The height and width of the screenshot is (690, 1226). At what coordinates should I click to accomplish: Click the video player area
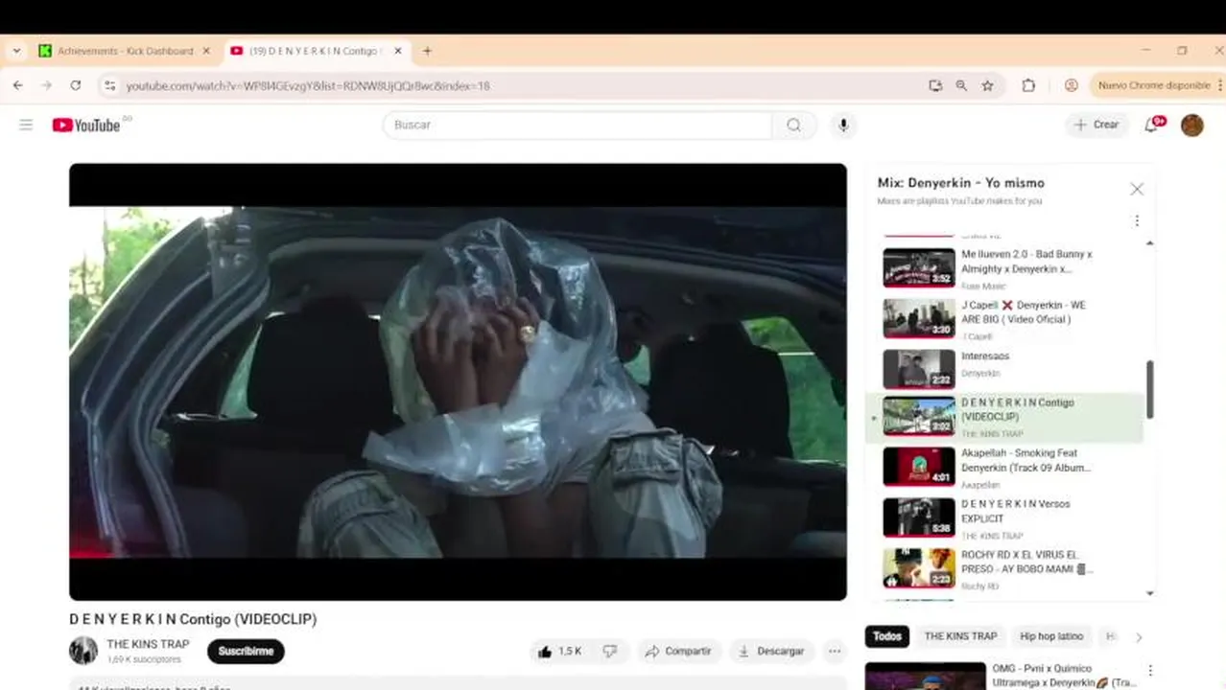(x=458, y=381)
